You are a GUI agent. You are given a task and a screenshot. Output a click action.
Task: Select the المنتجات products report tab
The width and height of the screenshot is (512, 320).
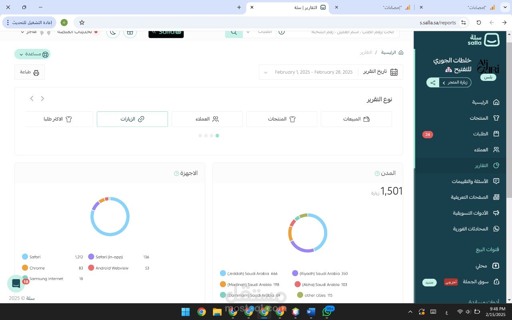click(282, 119)
